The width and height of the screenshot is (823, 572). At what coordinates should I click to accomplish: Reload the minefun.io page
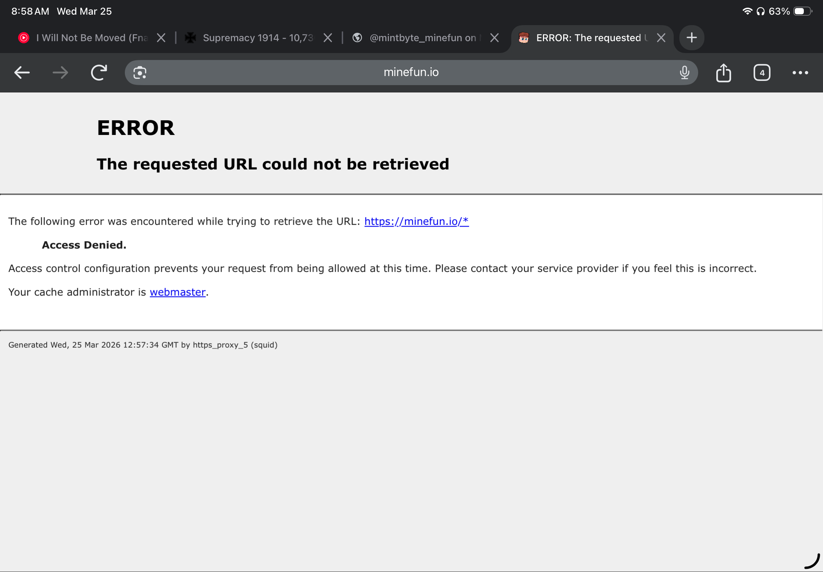click(99, 73)
